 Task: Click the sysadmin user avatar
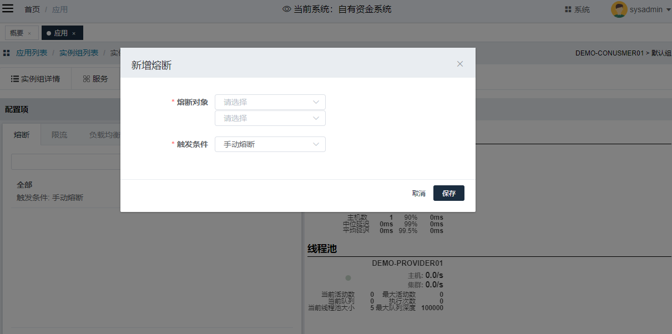[x=619, y=9]
